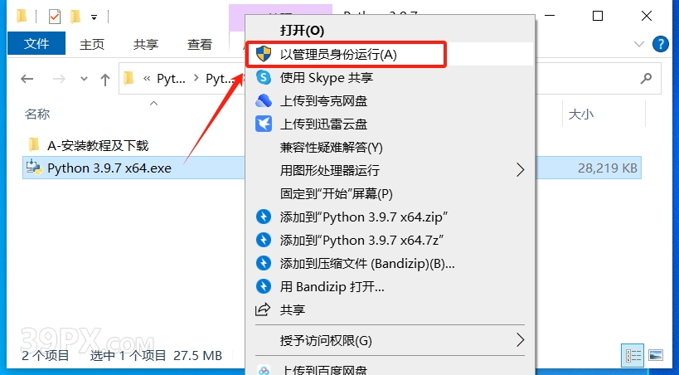Open 兼容性疑难解答(Y) menu entry
The width and height of the screenshot is (679, 375).
coord(332,148)
